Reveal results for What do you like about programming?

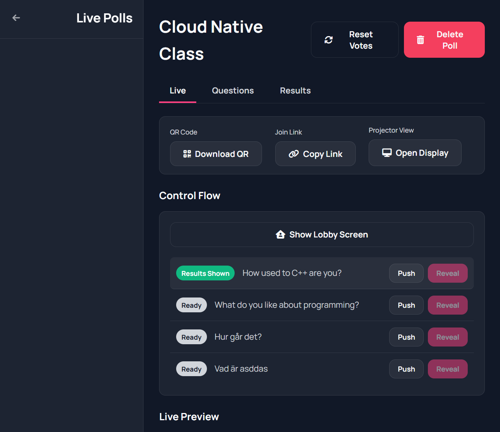[x=448, y=305]
